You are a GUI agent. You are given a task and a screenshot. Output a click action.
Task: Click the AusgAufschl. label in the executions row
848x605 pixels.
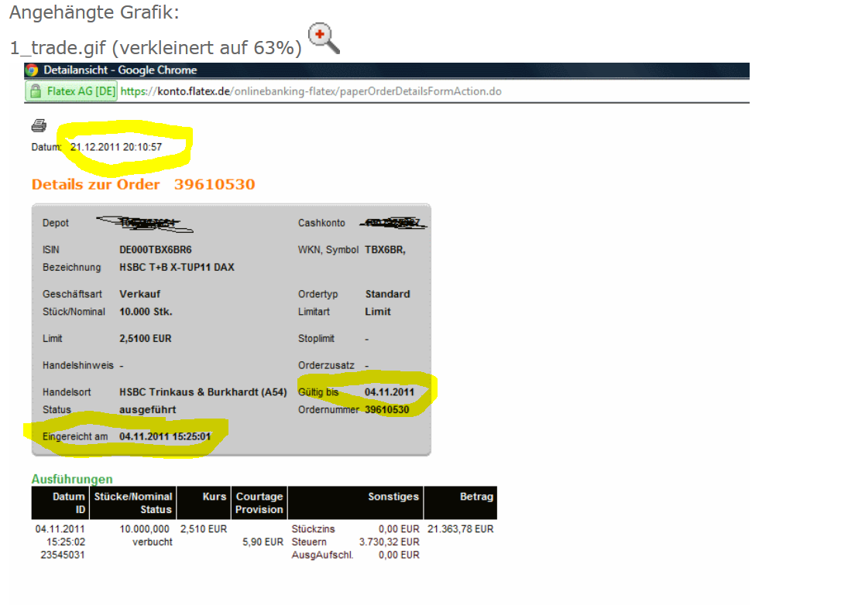pos(322,555)
